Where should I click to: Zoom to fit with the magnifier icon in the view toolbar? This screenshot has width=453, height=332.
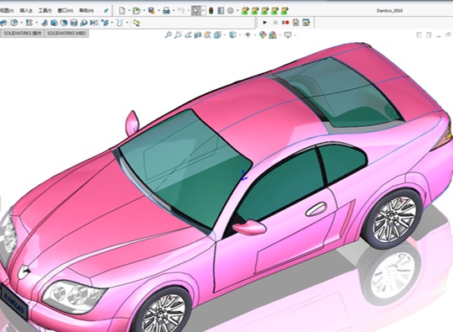click(x=168, y=35)
